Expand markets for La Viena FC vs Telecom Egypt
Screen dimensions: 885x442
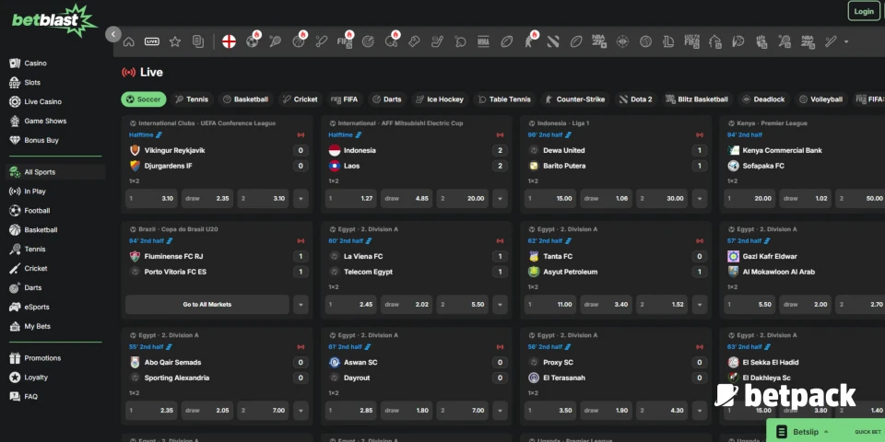[x=500, y=305]
